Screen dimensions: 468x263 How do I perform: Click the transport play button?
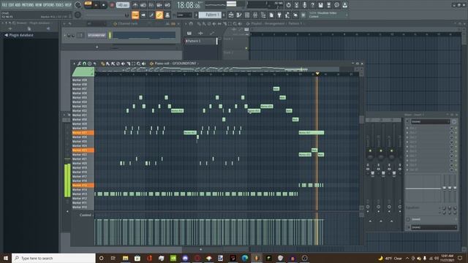pos(96,5)
